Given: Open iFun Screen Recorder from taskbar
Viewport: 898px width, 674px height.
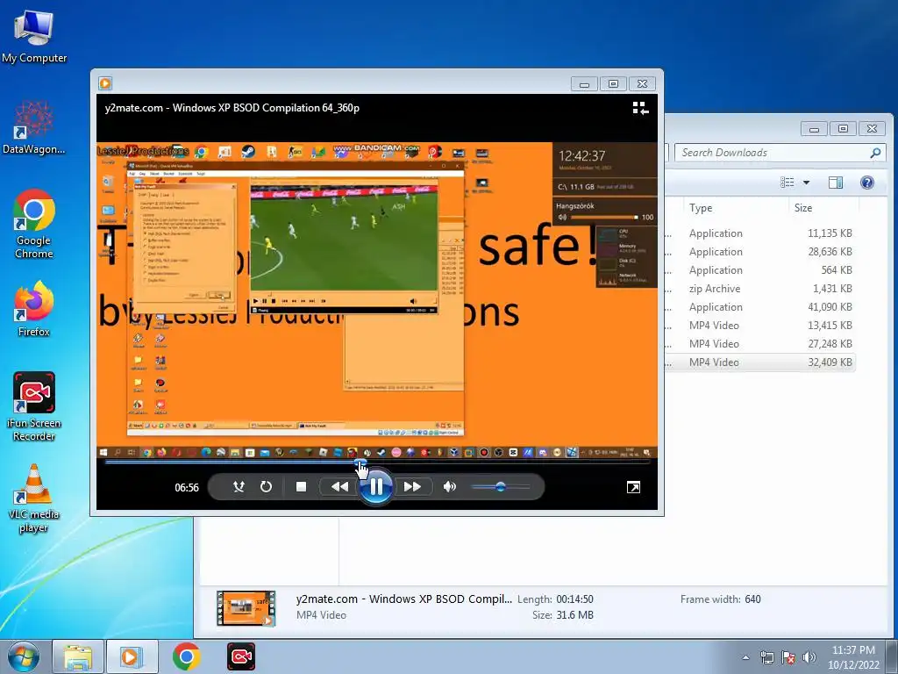Looking at the screenshot, I should (241, 656).
